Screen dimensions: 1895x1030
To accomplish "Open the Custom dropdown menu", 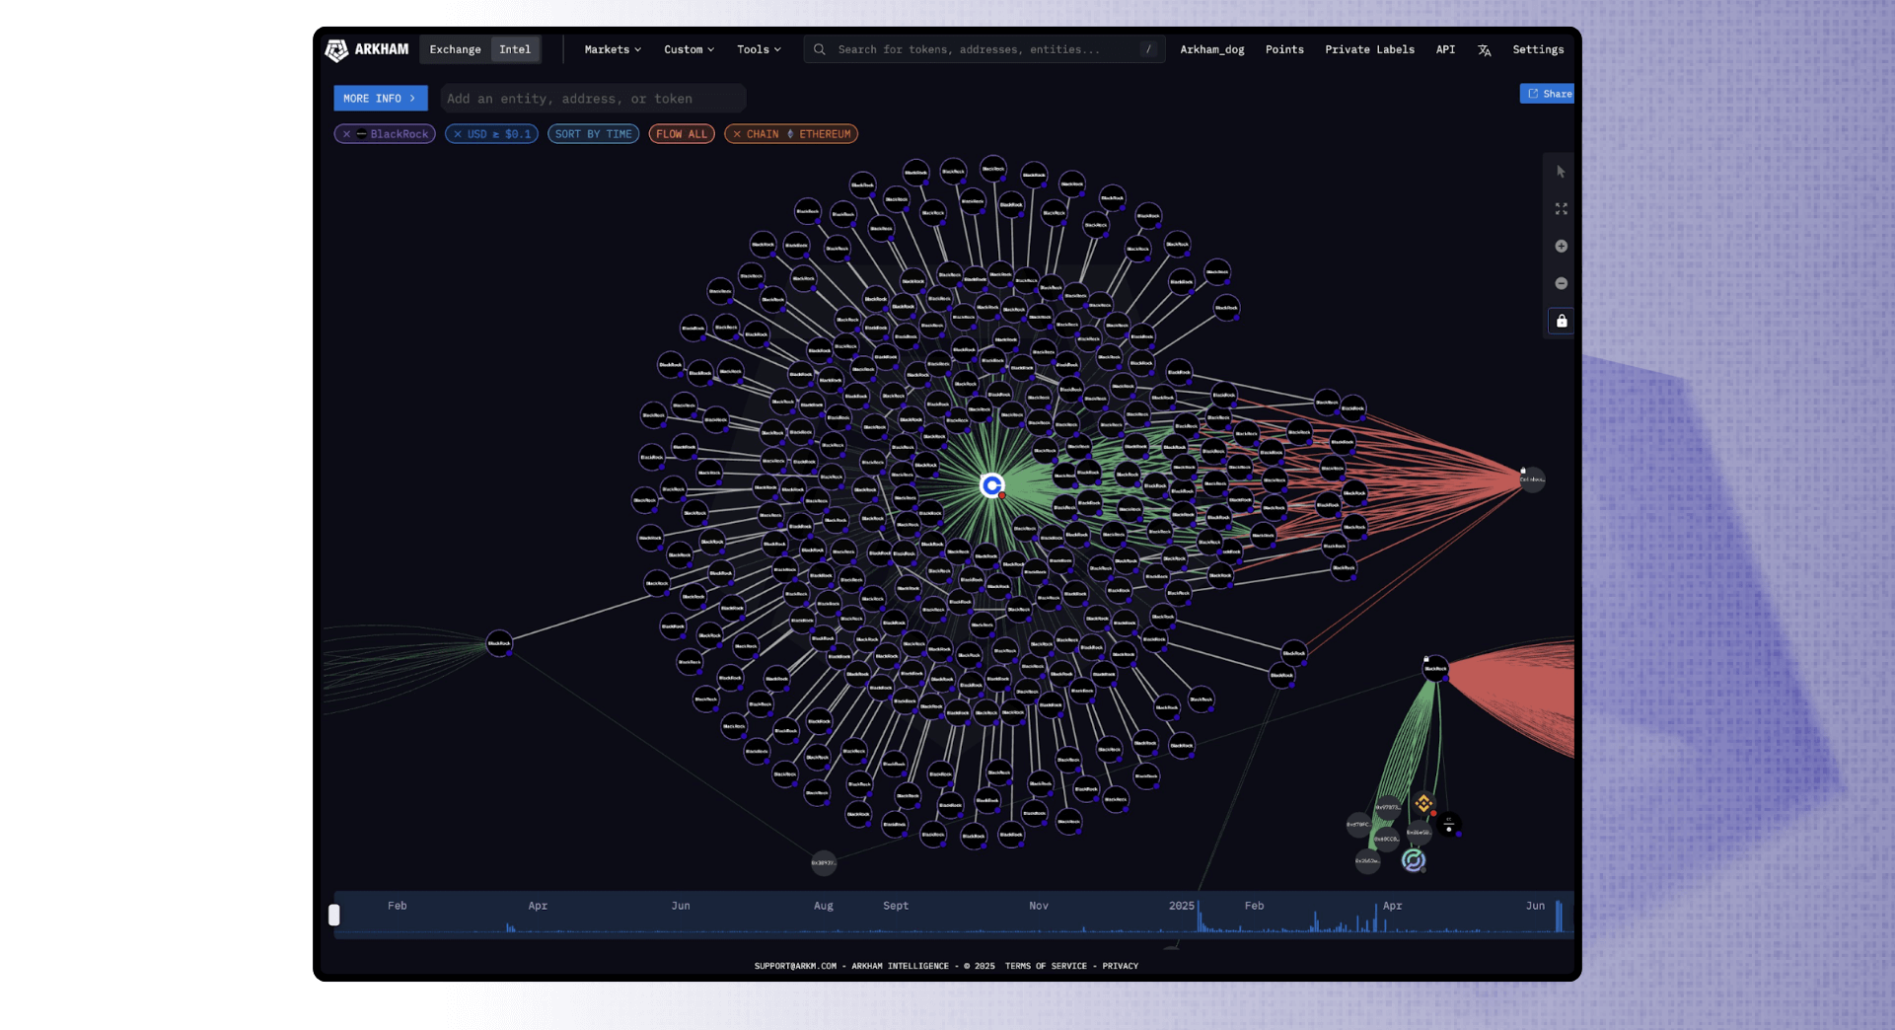I will 689,49.
